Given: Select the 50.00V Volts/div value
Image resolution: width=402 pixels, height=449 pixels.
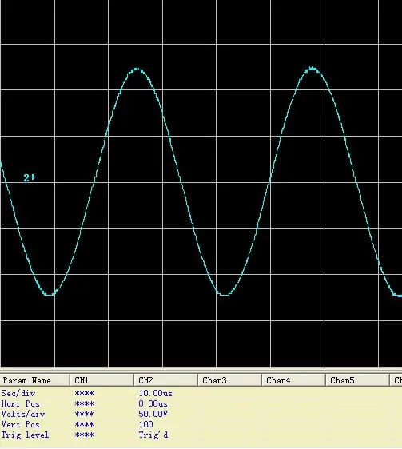Looking at the screenshot, I should click(153, 414).
